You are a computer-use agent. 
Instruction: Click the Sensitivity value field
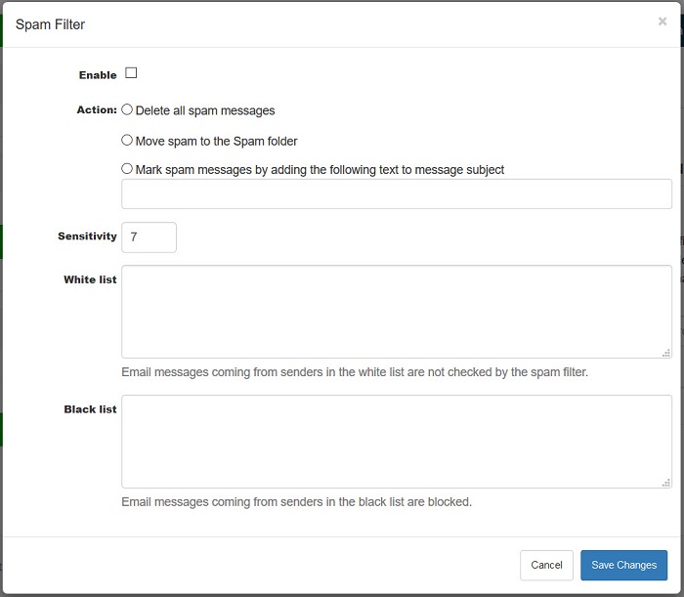(149, 237)
